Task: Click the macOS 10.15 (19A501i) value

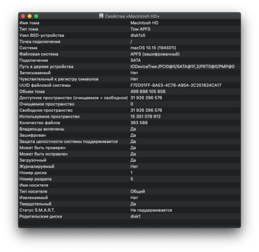Action: click(x=153, y=48)
